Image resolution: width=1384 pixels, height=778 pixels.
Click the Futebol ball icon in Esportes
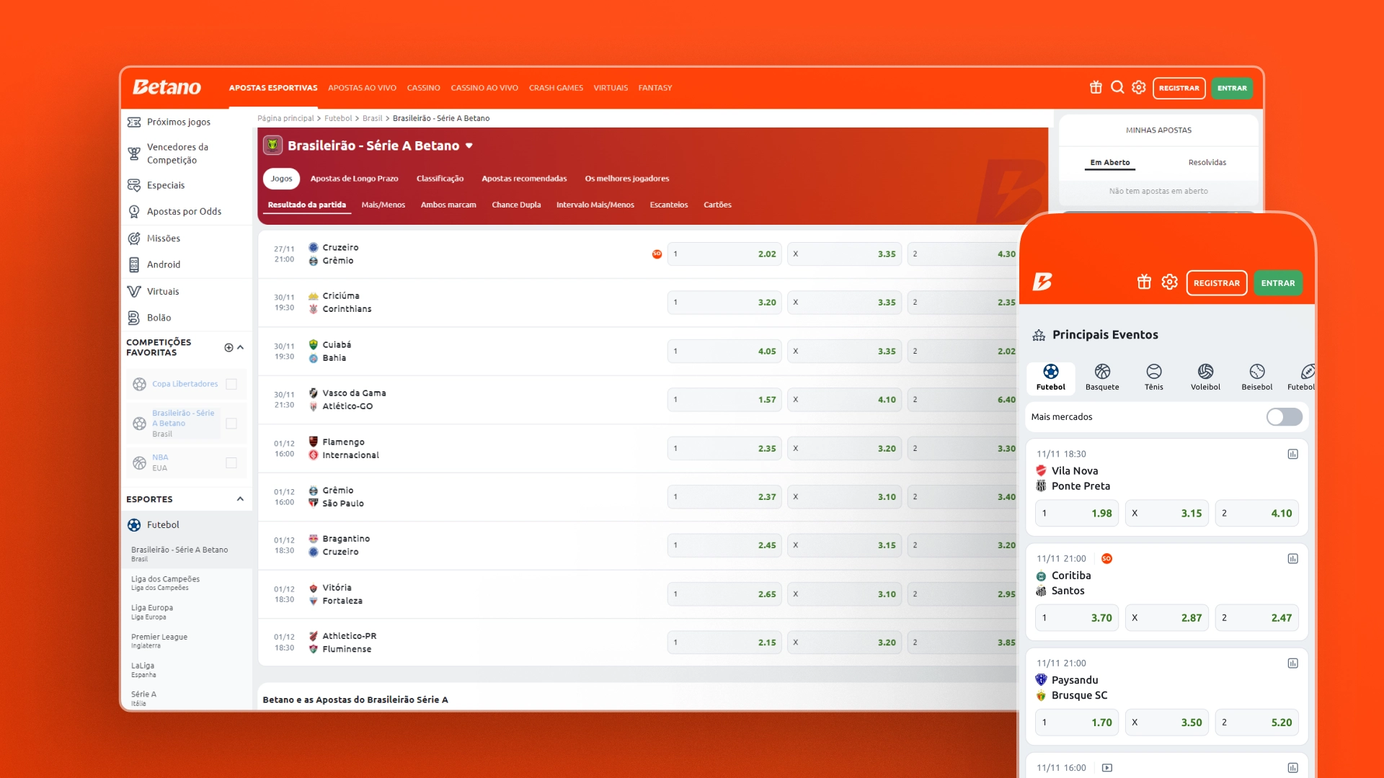[134, 525]
